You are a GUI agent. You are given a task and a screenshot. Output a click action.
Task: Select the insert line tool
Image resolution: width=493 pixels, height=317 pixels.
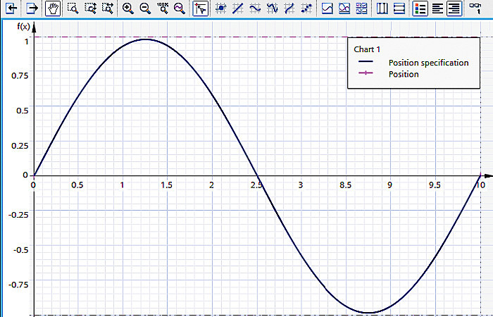238,8
